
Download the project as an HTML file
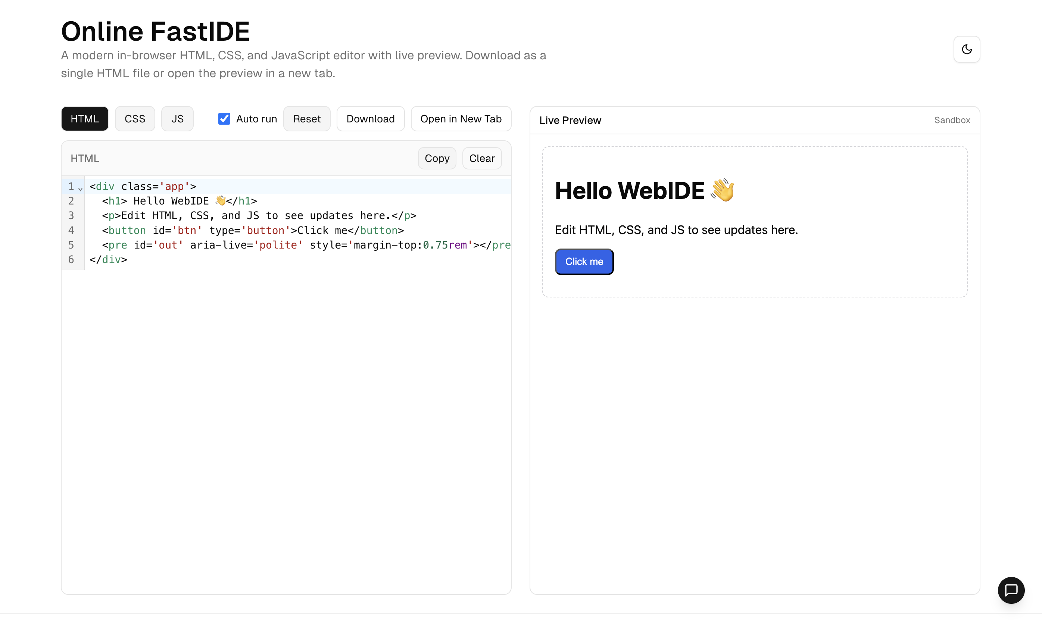pos(370,119)
